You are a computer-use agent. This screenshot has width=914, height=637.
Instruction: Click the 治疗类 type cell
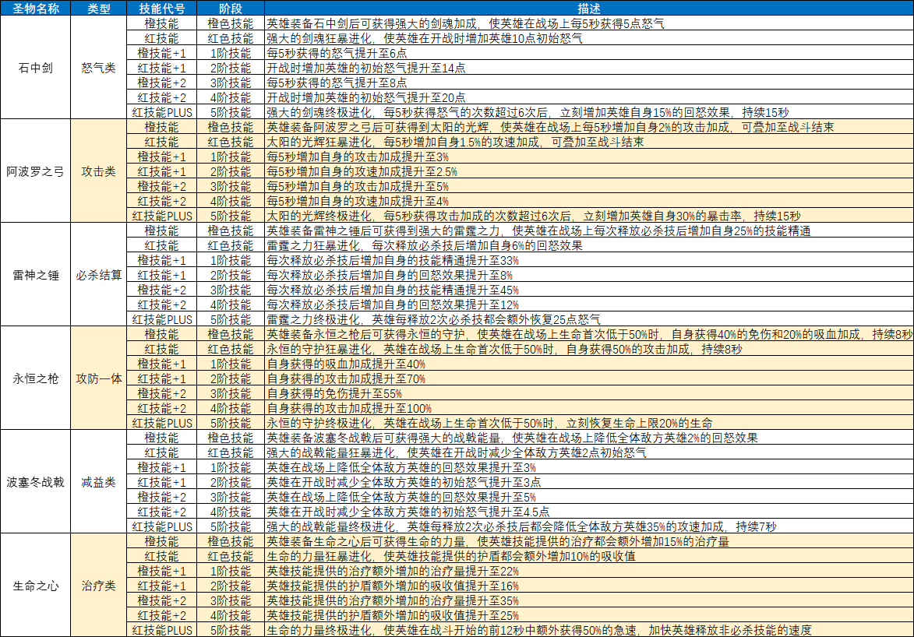coord(98,586)
